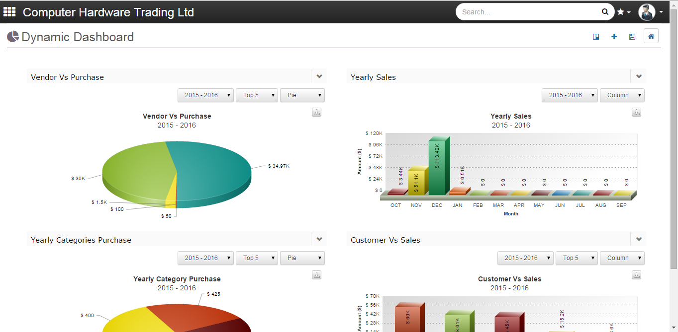
Task: Collapse the Vendor Vs Purchase panel chevron
Action: 319,76
